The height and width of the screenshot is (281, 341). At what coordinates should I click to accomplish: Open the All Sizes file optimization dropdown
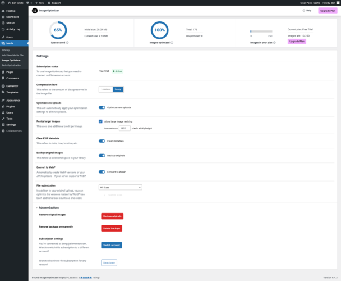click(120, 187)
